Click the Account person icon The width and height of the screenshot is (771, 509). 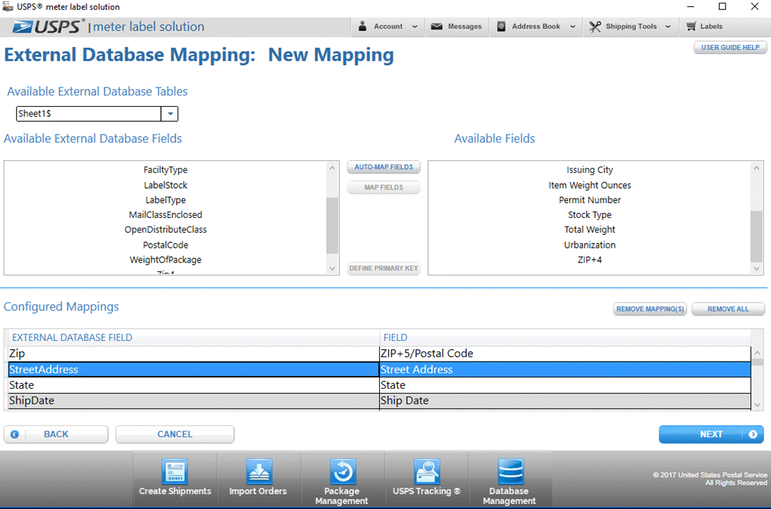(363, 26)
